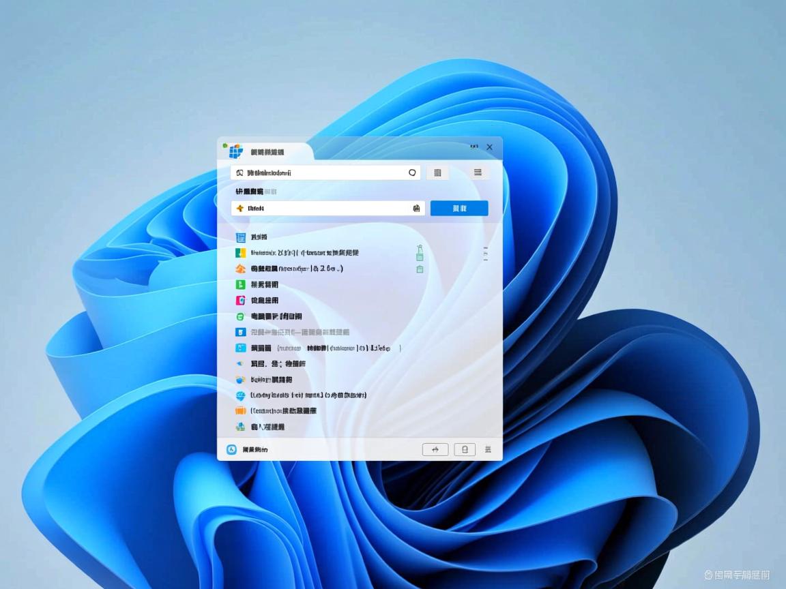Click the round blue icon in the bottom bar
The height and width of the screenshot is (589, 786).
click(x=232, y=450)
